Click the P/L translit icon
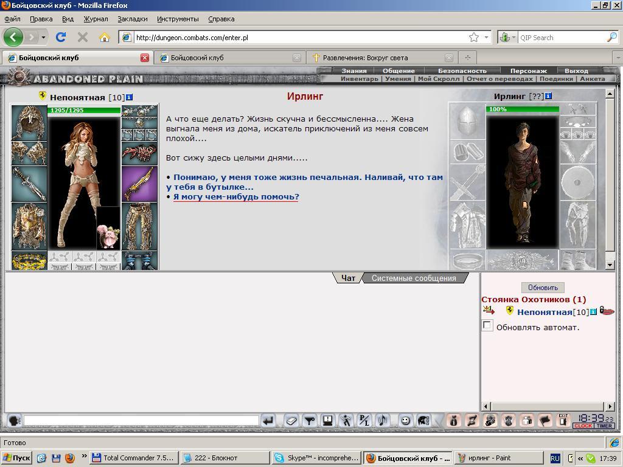This screenshot has height=467, width=623. (364, 421)
